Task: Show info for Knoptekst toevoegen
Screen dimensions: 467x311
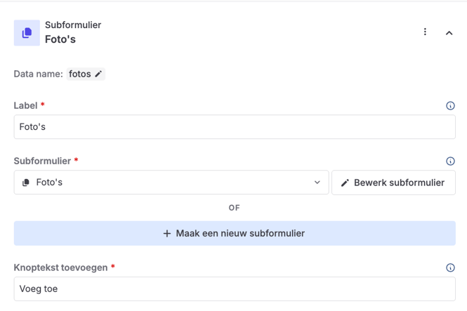Action: pos(450,267)
